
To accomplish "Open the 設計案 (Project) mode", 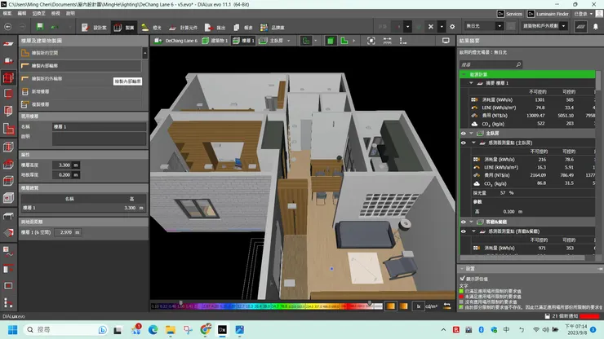I will 95,27.
